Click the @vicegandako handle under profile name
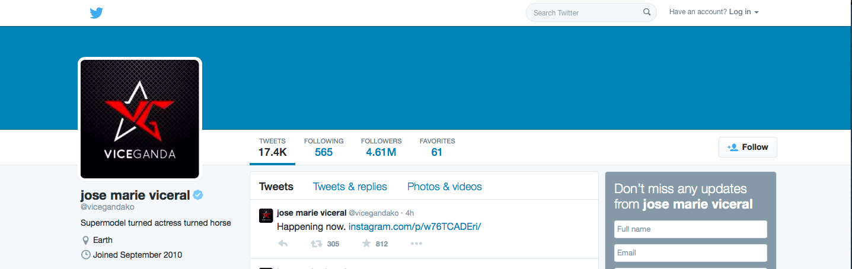The height and width of the screenshot is (269, 852). (107, 207)
